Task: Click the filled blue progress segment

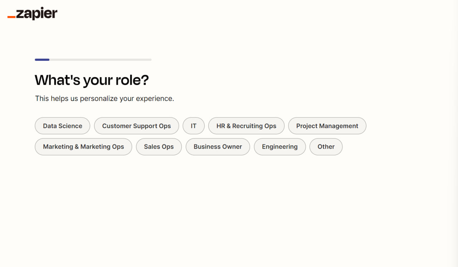Action: tap(42, 60)
